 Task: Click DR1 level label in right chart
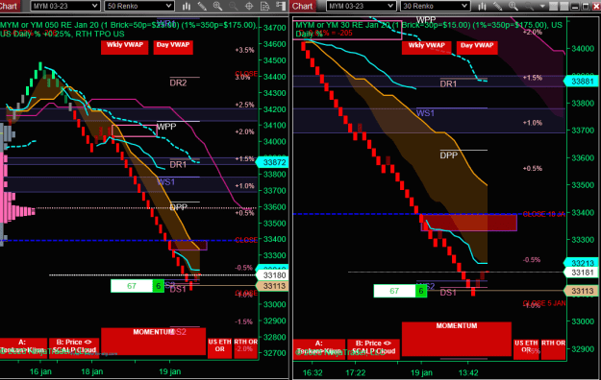(448, 83)
